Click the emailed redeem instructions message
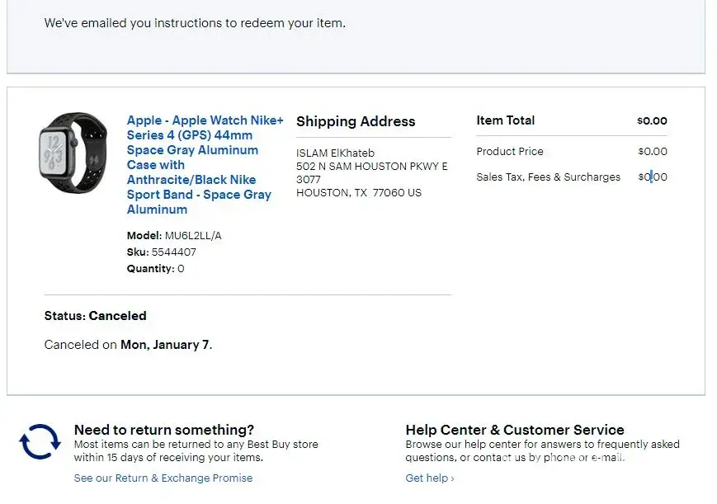 coord(195,23)
